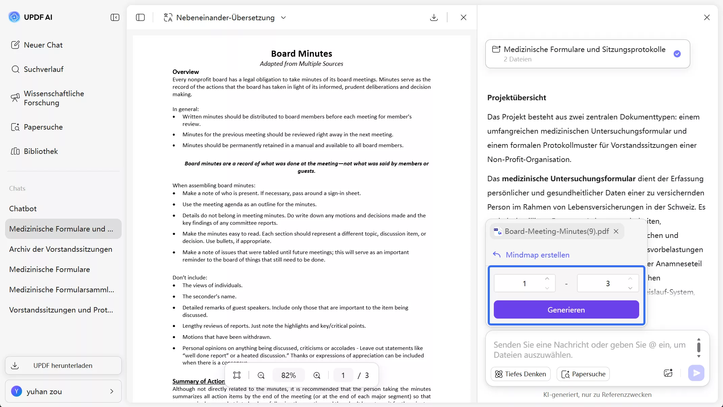Toggle the document thumbnail panel icon
Viewport: 723px width, 407px height.
[x=140, y=18]
